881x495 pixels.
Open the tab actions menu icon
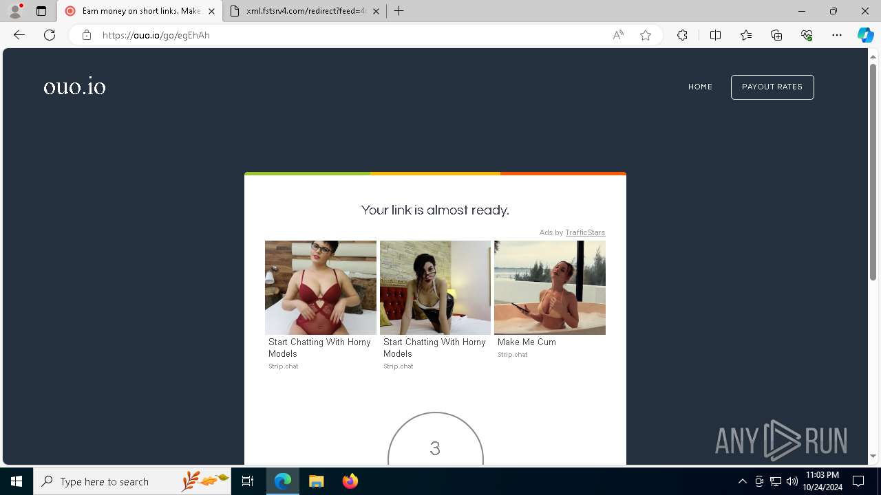tap(41, 11)
